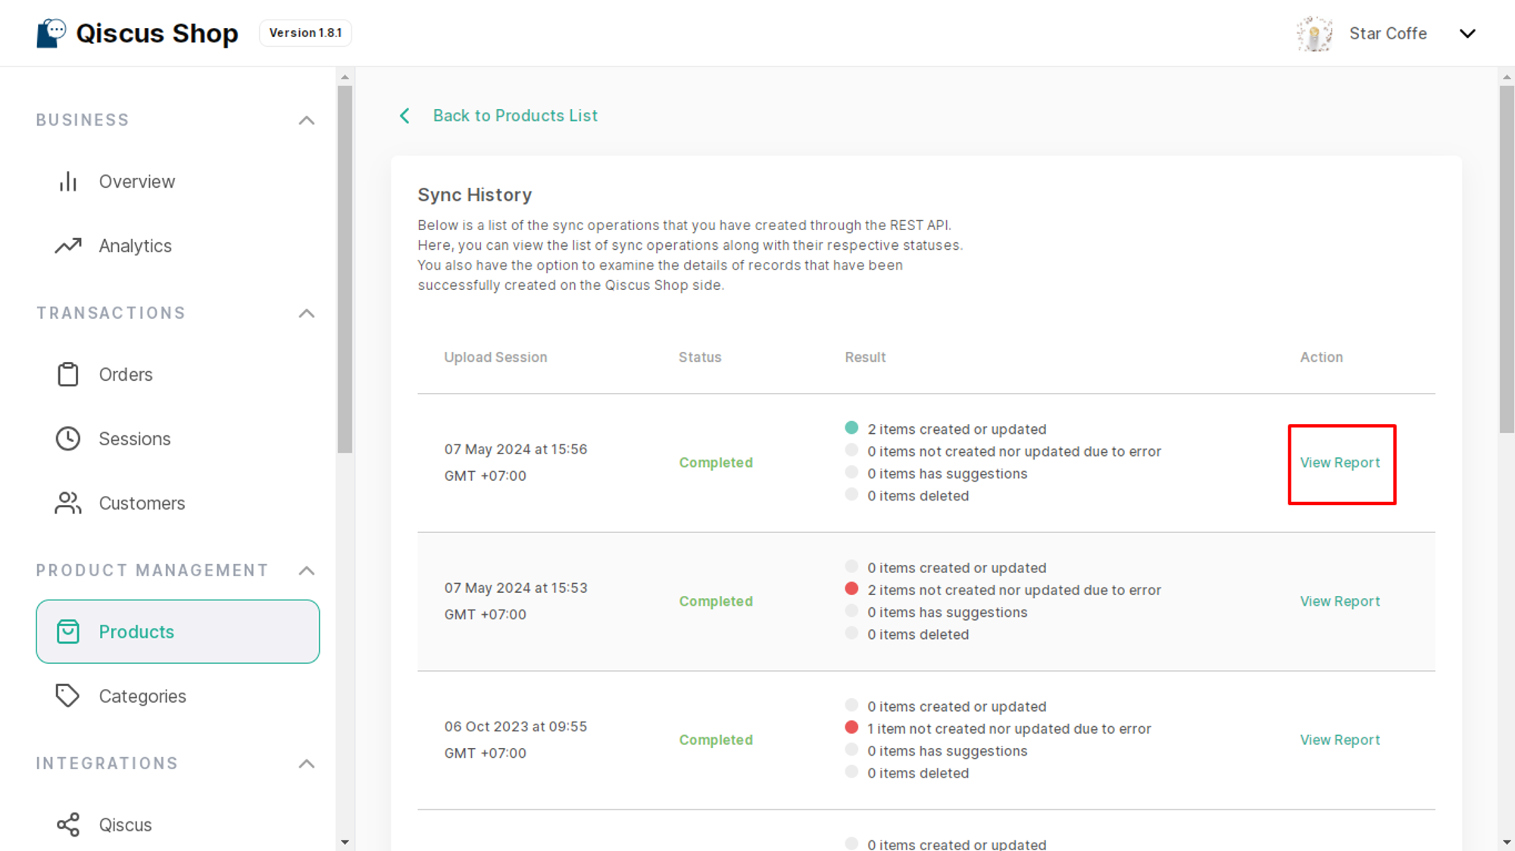This screenshot has width=1515, height=851.
Task: Open the Qiscus integration item
Action: click(178, 825)
